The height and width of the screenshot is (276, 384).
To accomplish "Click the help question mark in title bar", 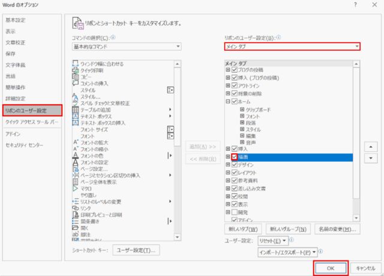I will coord(356,5).
